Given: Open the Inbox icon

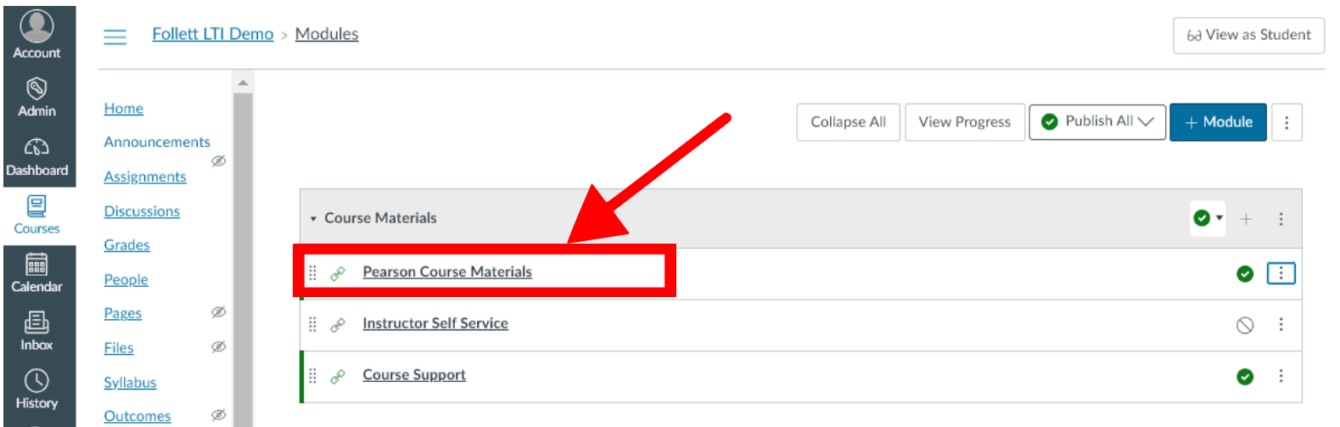Looking at the screenshot, I should [36, 323].
